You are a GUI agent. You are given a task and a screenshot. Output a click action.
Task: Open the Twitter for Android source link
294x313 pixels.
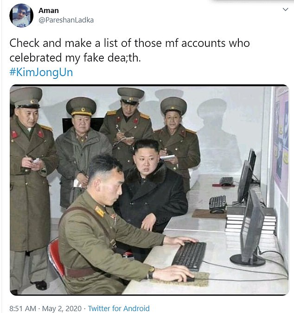[119, 308]
